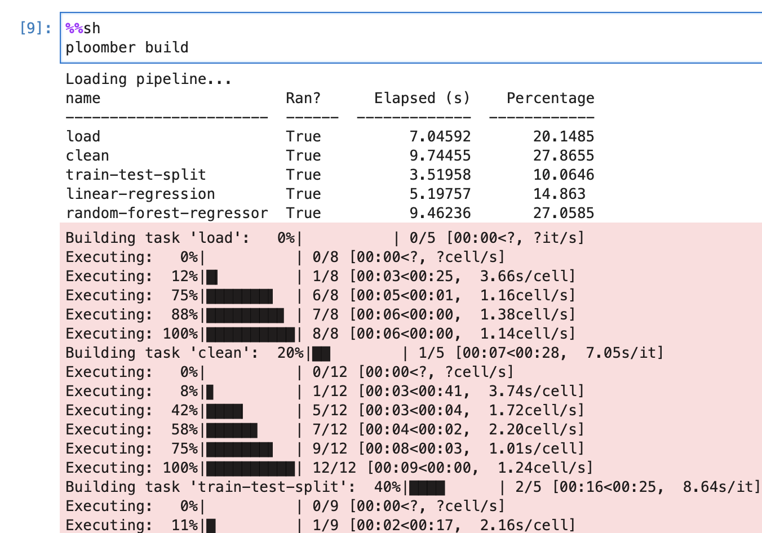
Task: Click the '3.66s/cell' rate text
Action: click(x=524, y=276)
